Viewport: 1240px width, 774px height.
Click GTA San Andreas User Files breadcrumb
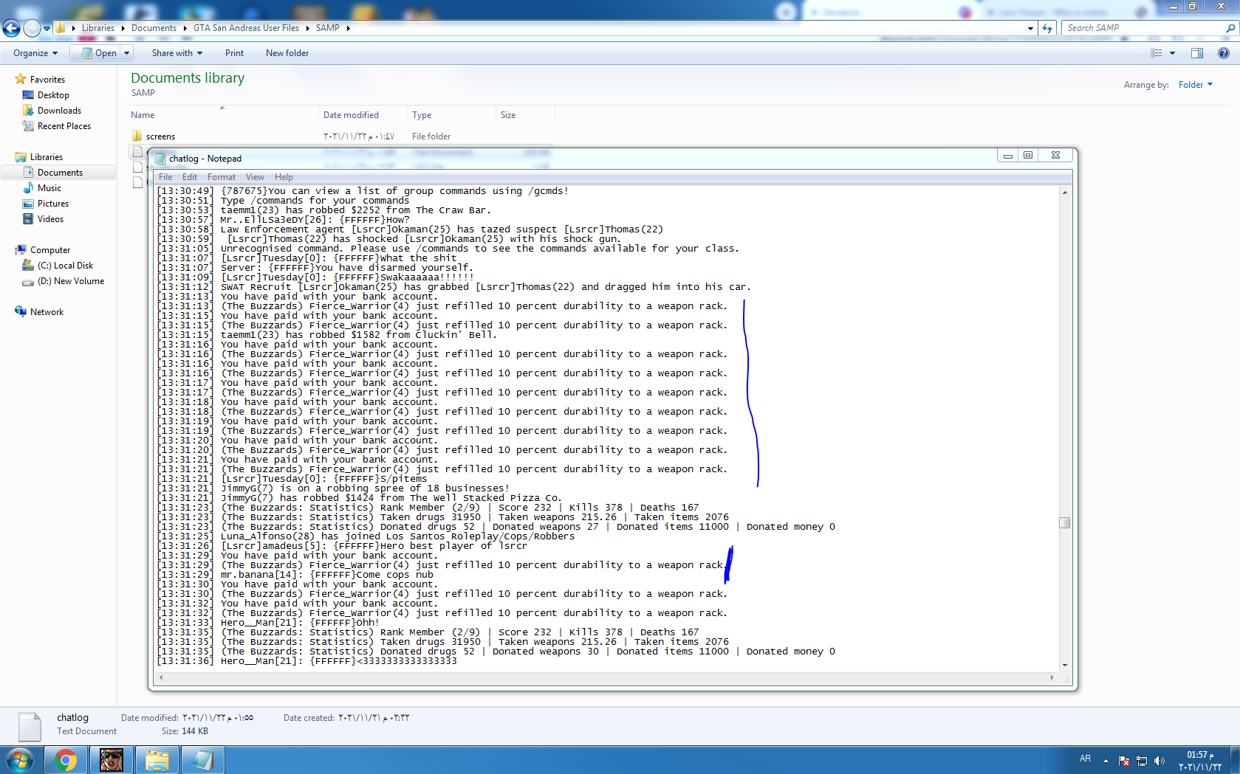tap(246, 28)
